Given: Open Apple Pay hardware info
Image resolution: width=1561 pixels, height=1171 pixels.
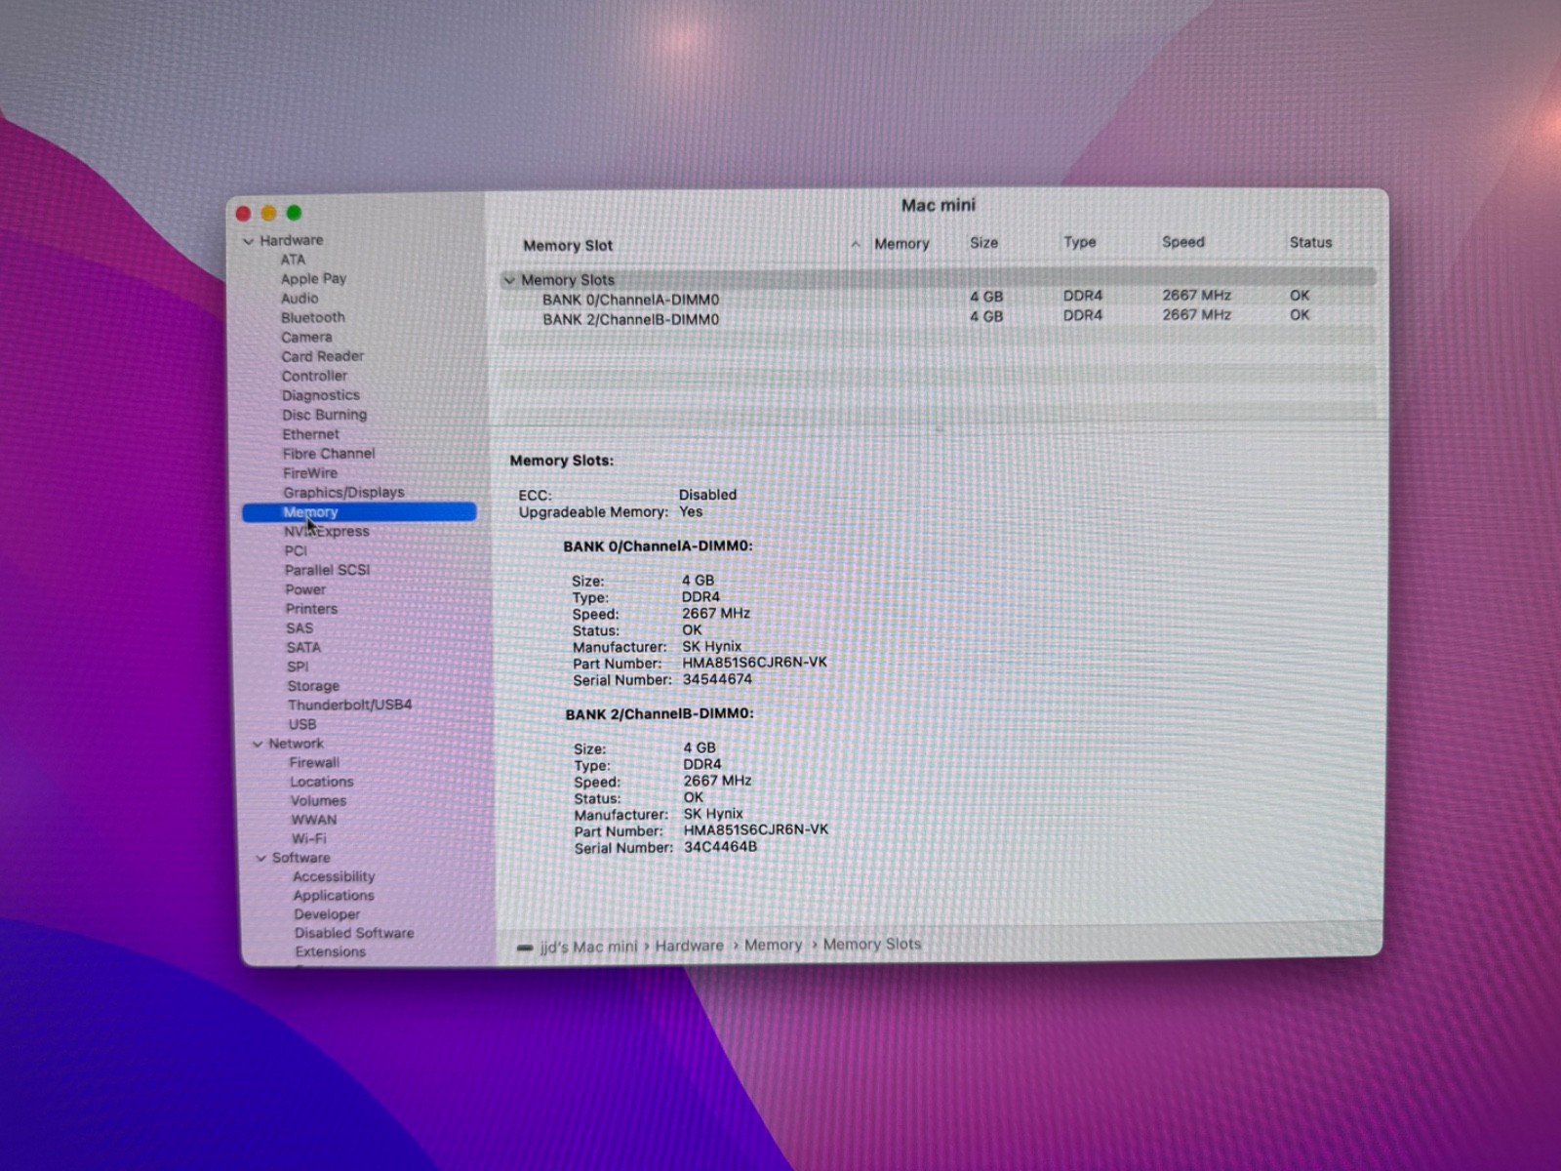Looking at the screenshot, I should [x=313, y=279].
